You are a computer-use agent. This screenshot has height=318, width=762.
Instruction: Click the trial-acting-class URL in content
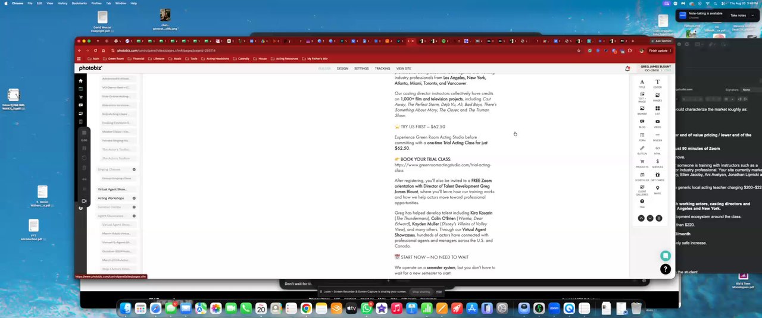pos(442,167)
